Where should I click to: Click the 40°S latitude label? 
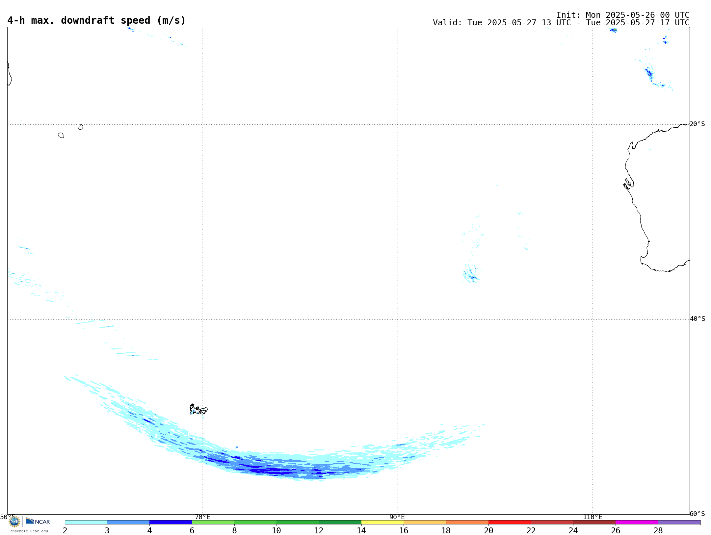pyautogui.click(x=698, y=319)
